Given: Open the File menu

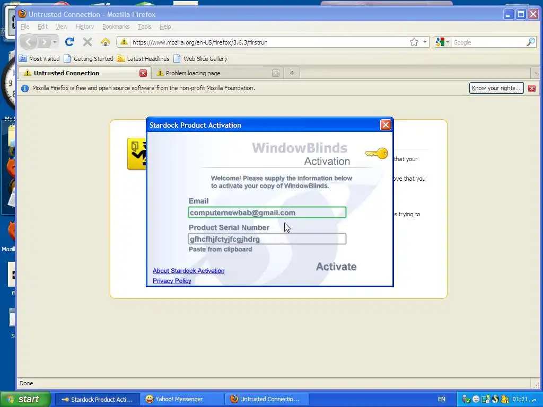Looking at the screenshot, I should [25, 26].
